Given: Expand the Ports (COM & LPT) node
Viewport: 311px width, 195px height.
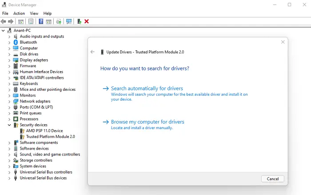Looking at the screenshot, I should (x=9, y=107).
